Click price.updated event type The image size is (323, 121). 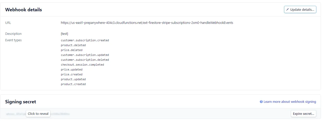[72, 69]
